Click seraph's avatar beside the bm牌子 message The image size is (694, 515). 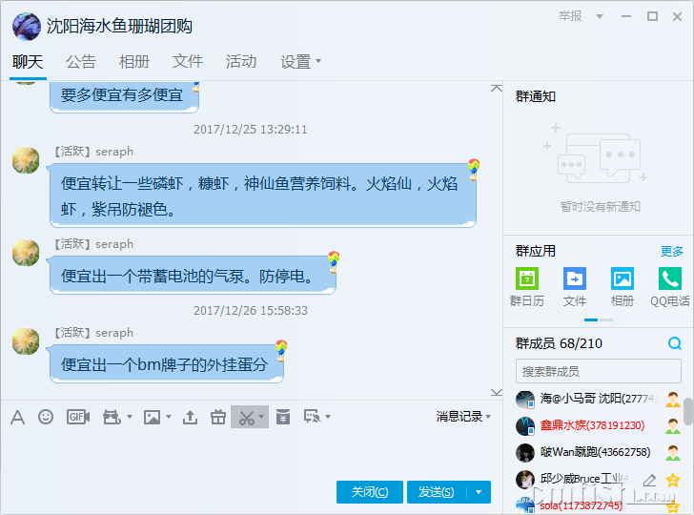[x=26, y=341]
